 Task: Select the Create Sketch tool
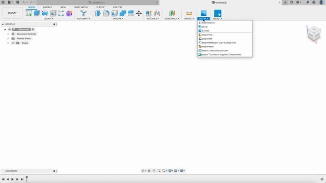click(29, 13)
